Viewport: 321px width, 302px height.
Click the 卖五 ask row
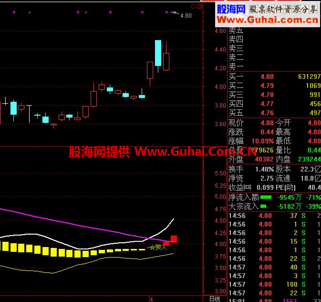click(x=274, y=31)
